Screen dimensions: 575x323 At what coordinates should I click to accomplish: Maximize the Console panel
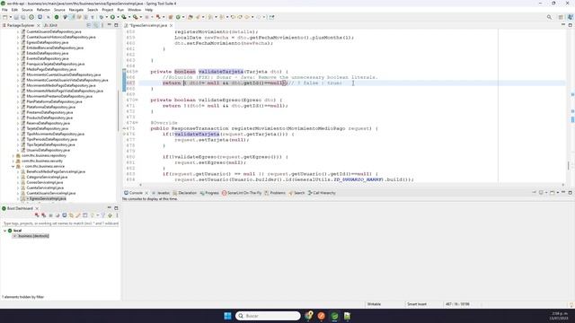571,193
